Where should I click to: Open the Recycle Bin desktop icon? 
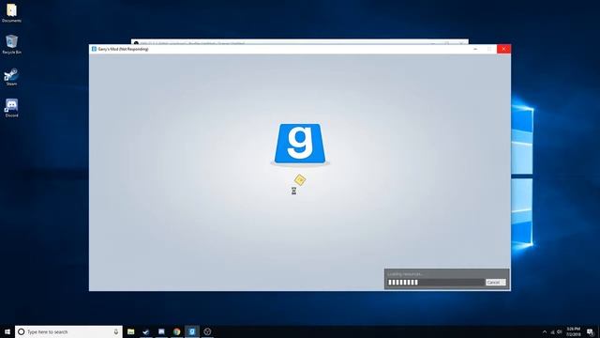11,44
